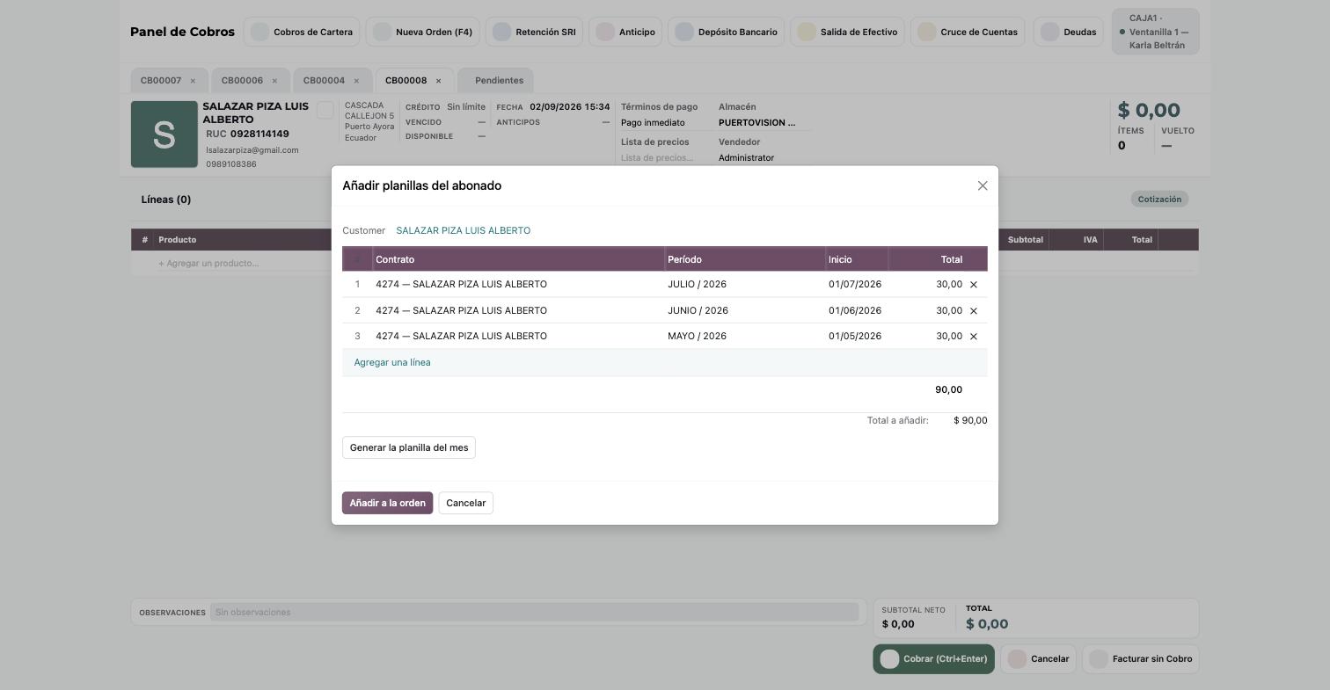The height and width of the screenshot is (690, 1330).
Task: Click the Agregar una línea link
Action: 392,362
